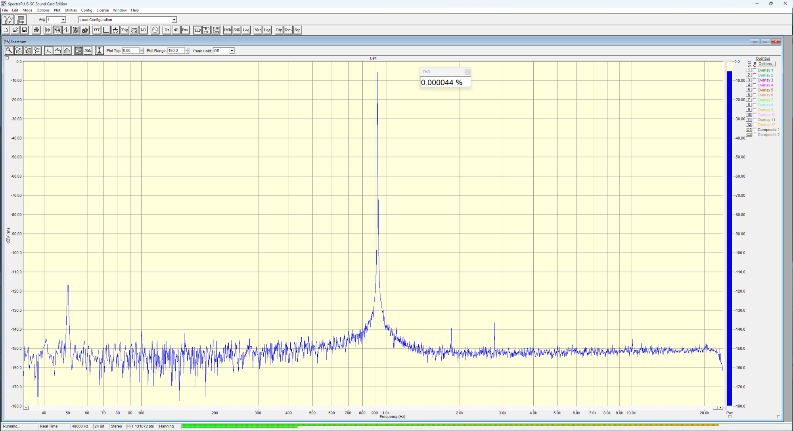Click the Mrk marker button in Spectrum toolbar
Image resolution: width=793 pixels, height=431 pixels.
click(x=88, y=50)
